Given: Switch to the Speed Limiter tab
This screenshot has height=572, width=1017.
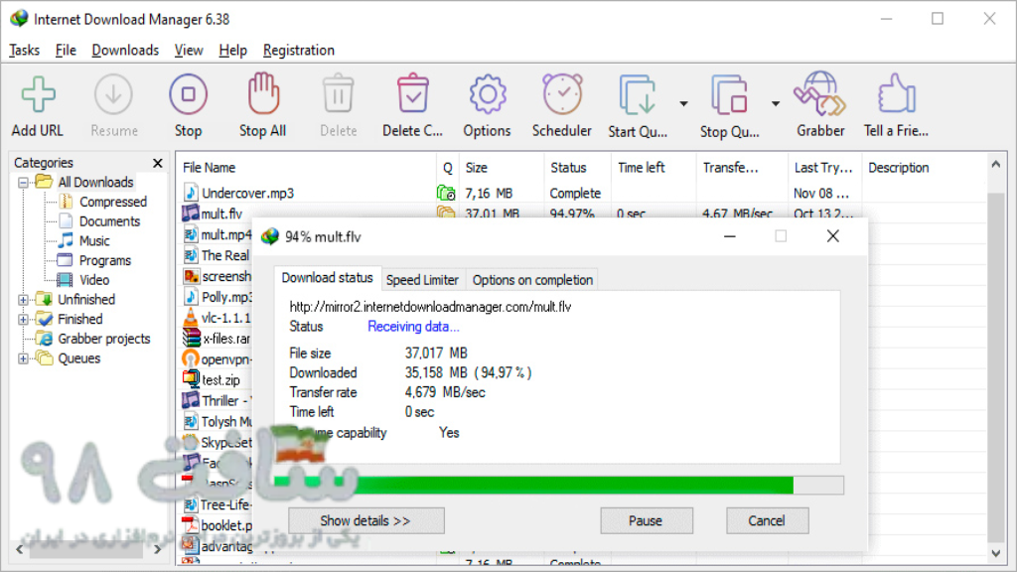Looking at the screenshot, I should coord(422,280).
